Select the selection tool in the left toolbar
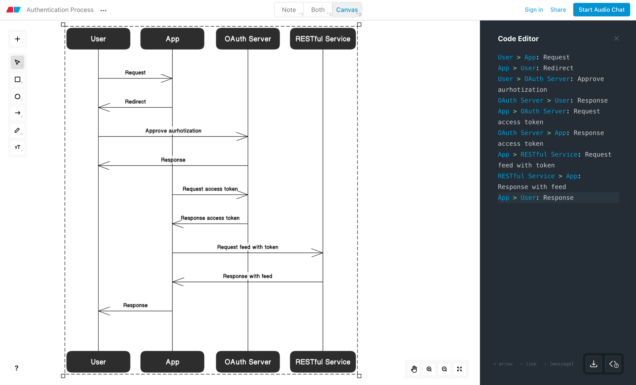The height and width of the screenshot is (385, 636). 17,62
